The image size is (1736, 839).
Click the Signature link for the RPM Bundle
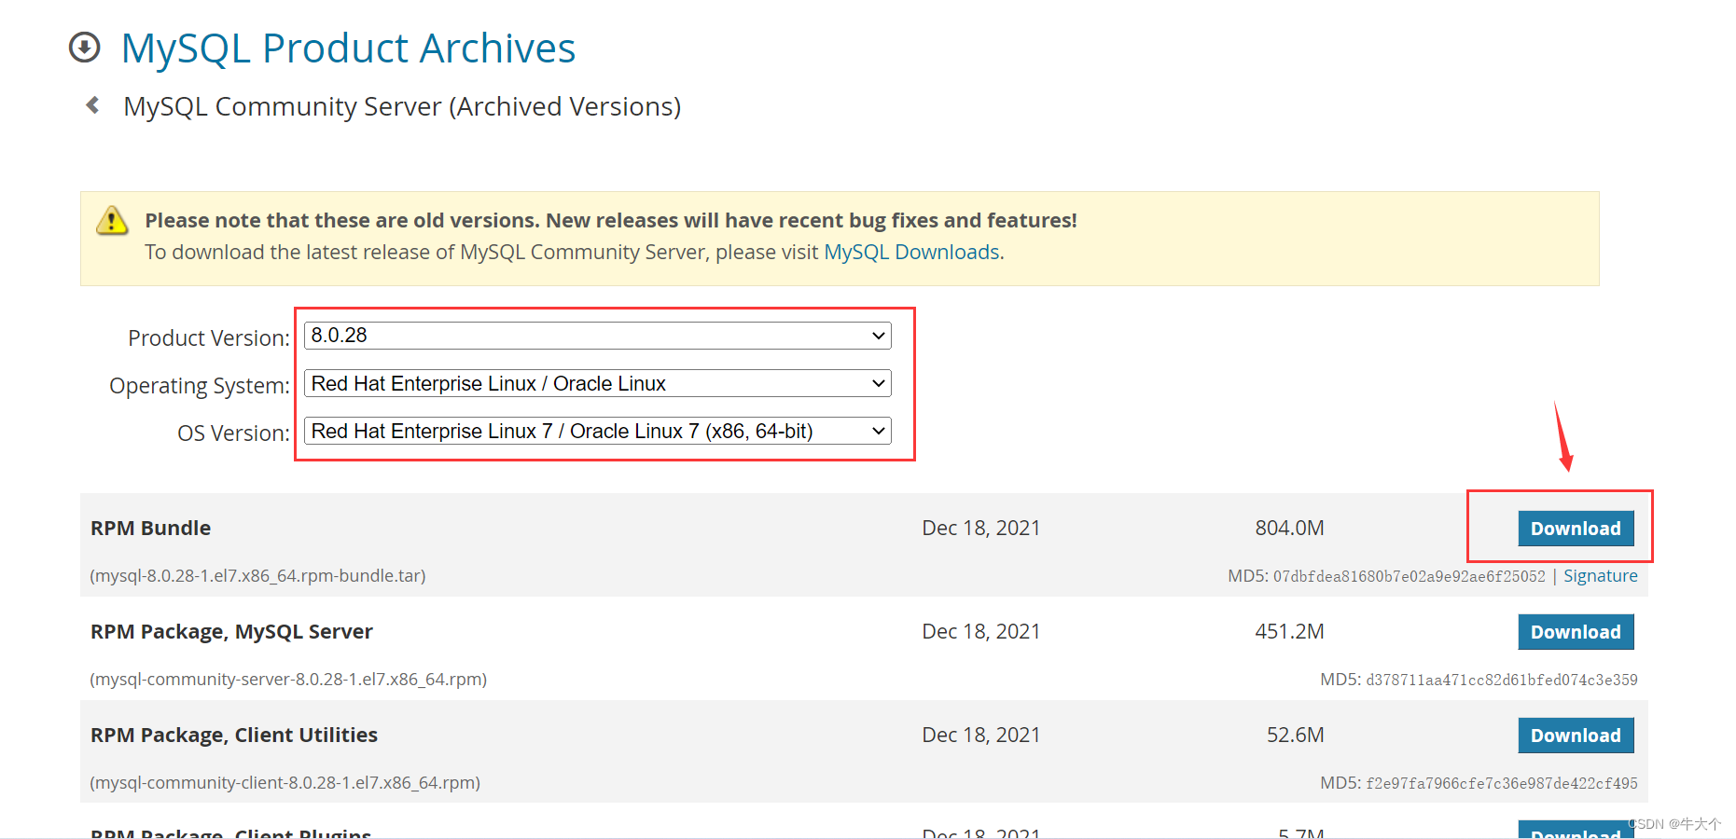click(1600, 575)
